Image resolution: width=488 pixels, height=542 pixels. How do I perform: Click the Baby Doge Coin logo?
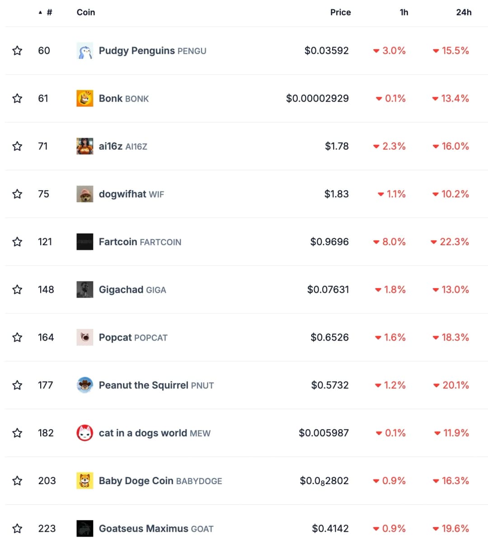click(x=84, y=481)
